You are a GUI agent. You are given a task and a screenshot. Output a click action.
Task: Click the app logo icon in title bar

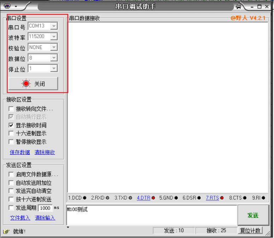tap(7, 6)
